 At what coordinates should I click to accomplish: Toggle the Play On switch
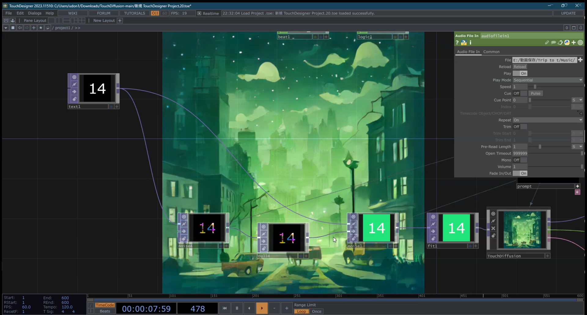click(x=520, y=73)
